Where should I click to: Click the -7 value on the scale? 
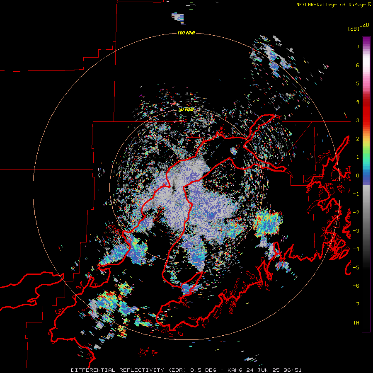356,304
